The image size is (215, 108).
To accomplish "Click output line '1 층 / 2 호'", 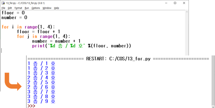I will click(42, 68).
